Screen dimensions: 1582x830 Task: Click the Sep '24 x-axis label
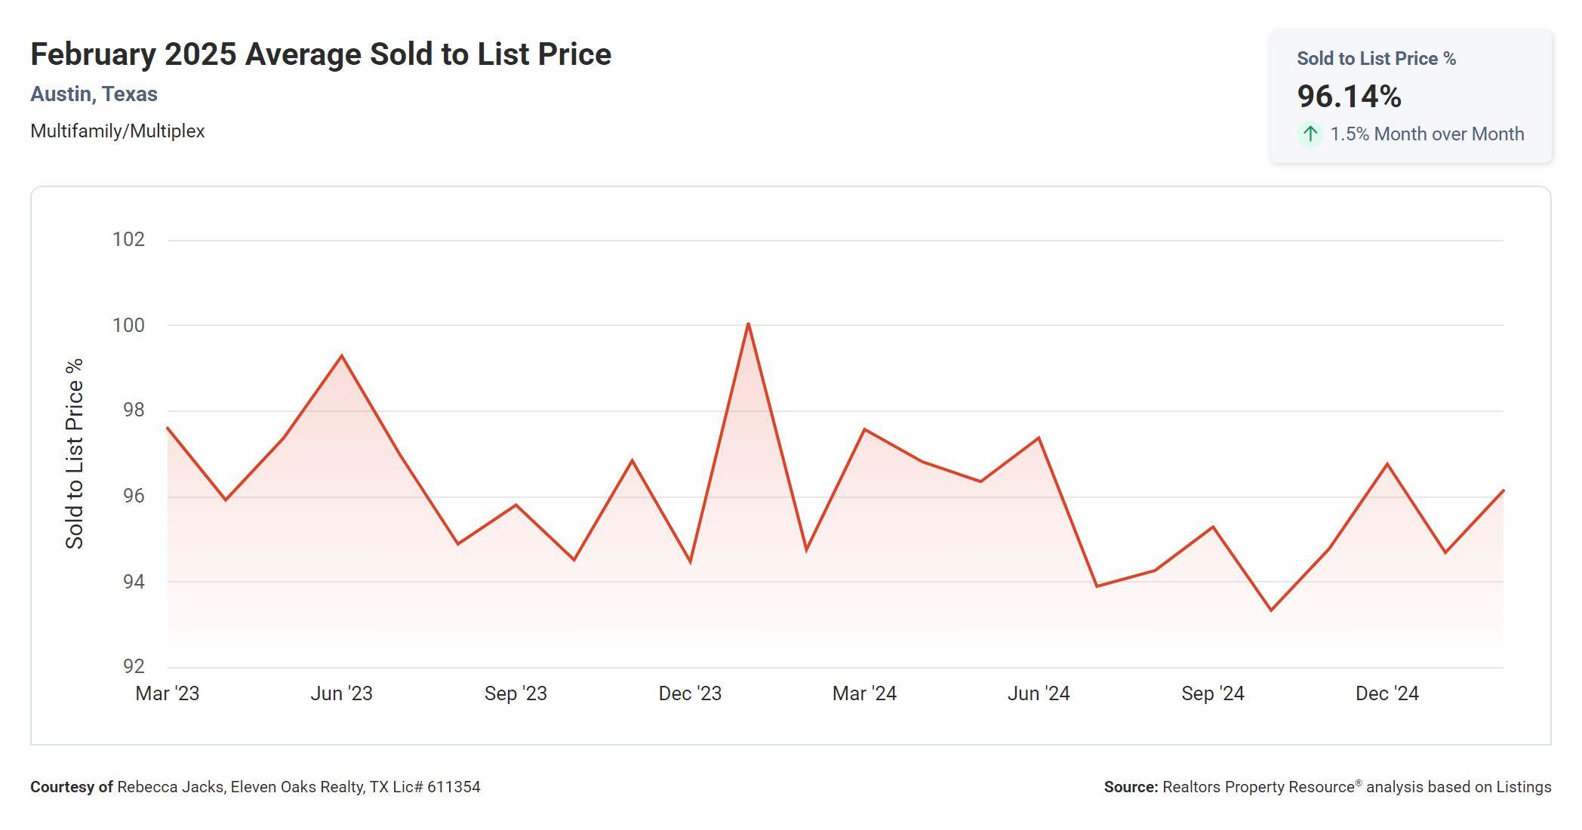coord(1213,693)
